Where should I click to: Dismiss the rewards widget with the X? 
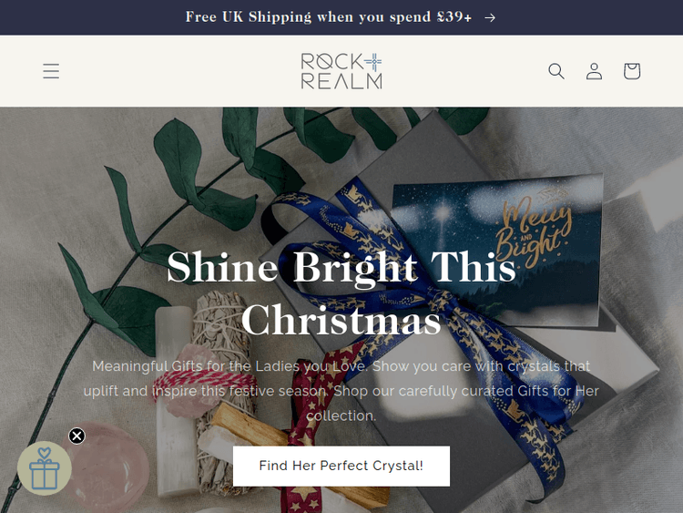click(76, 436)
